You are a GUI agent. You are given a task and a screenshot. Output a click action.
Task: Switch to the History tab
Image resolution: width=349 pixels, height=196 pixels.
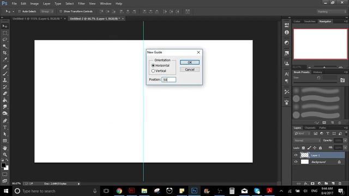coord(317,72)
